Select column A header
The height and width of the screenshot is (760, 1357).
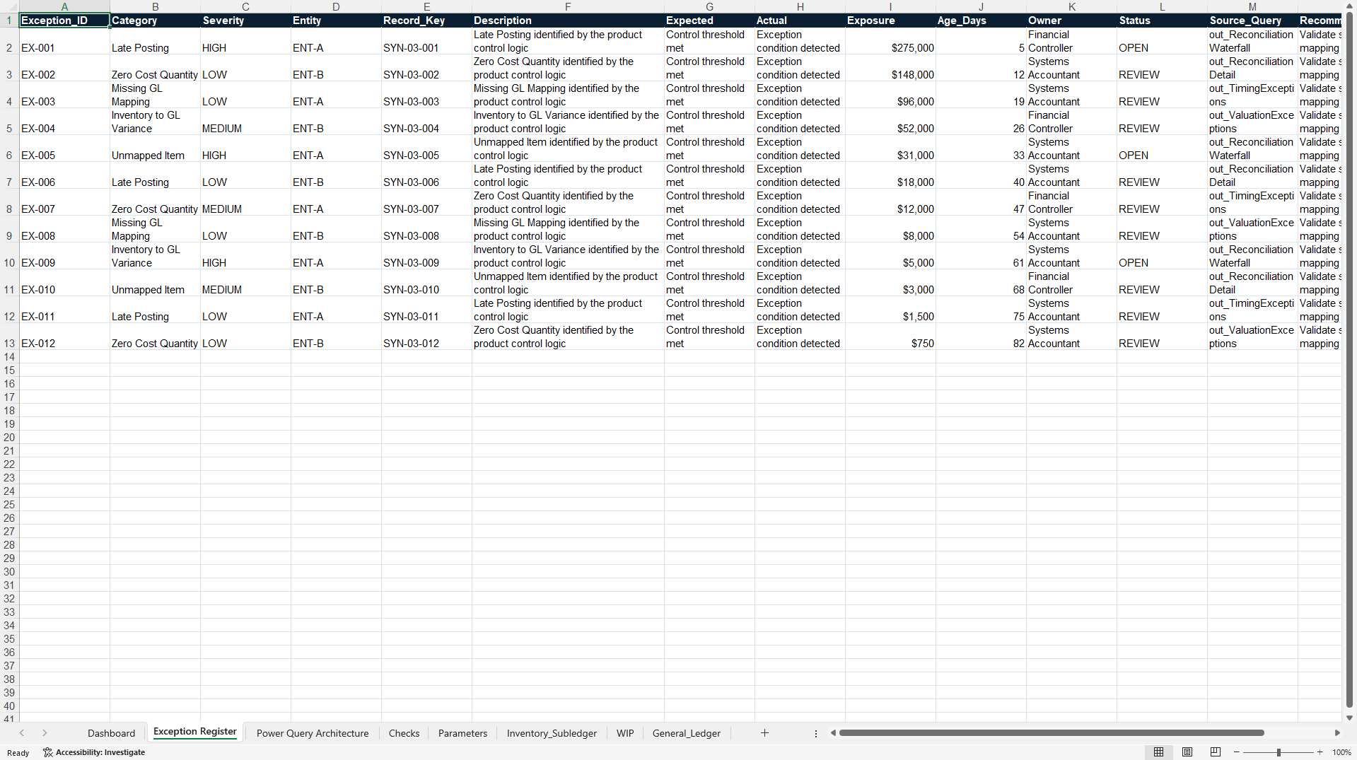(x=64, y=7)
